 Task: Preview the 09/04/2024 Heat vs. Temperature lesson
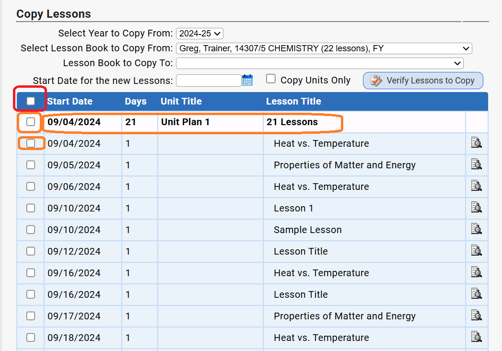click(x=477, y=142)
